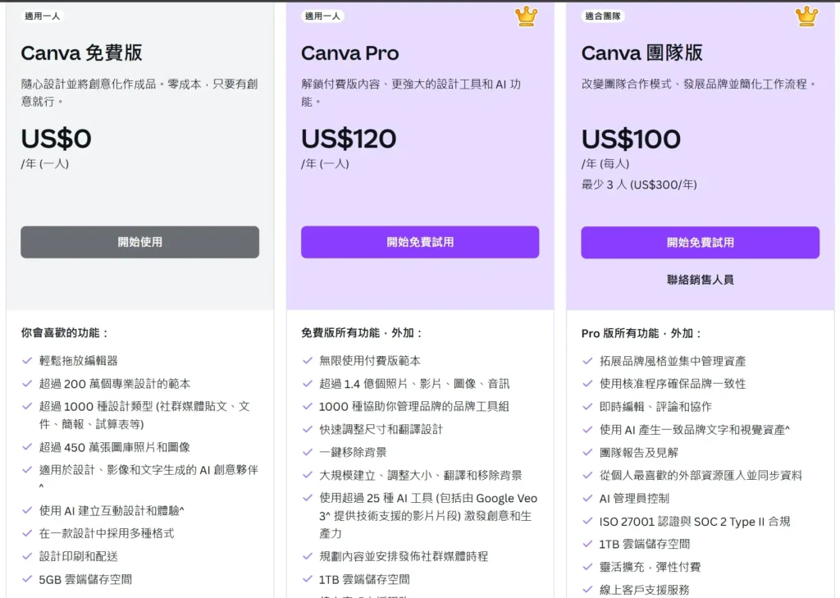Click the 適合團隊 tag on team plan

(x=603, y=16)
